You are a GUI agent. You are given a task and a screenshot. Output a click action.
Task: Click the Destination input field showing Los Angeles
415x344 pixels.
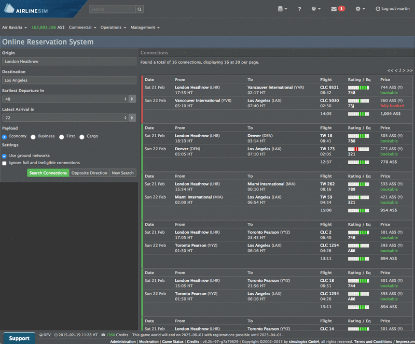point(69,80)
